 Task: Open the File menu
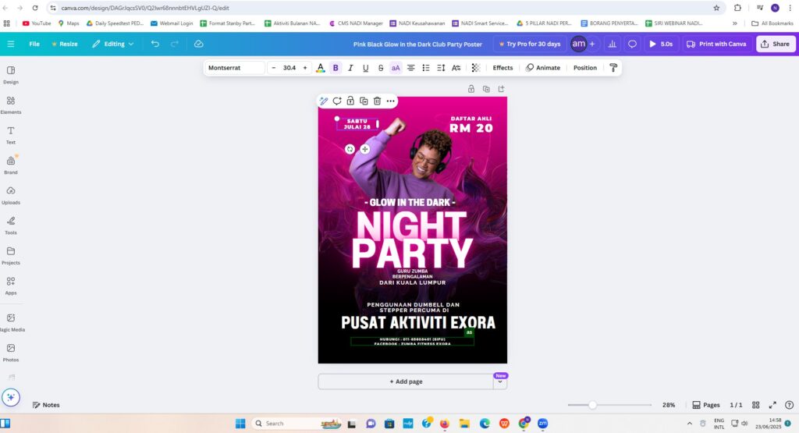click(x=34, y=44)
